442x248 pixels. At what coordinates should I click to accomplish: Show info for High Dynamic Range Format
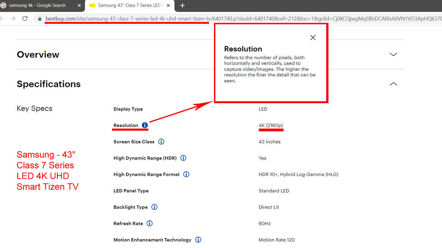click(x=186, y=174)
